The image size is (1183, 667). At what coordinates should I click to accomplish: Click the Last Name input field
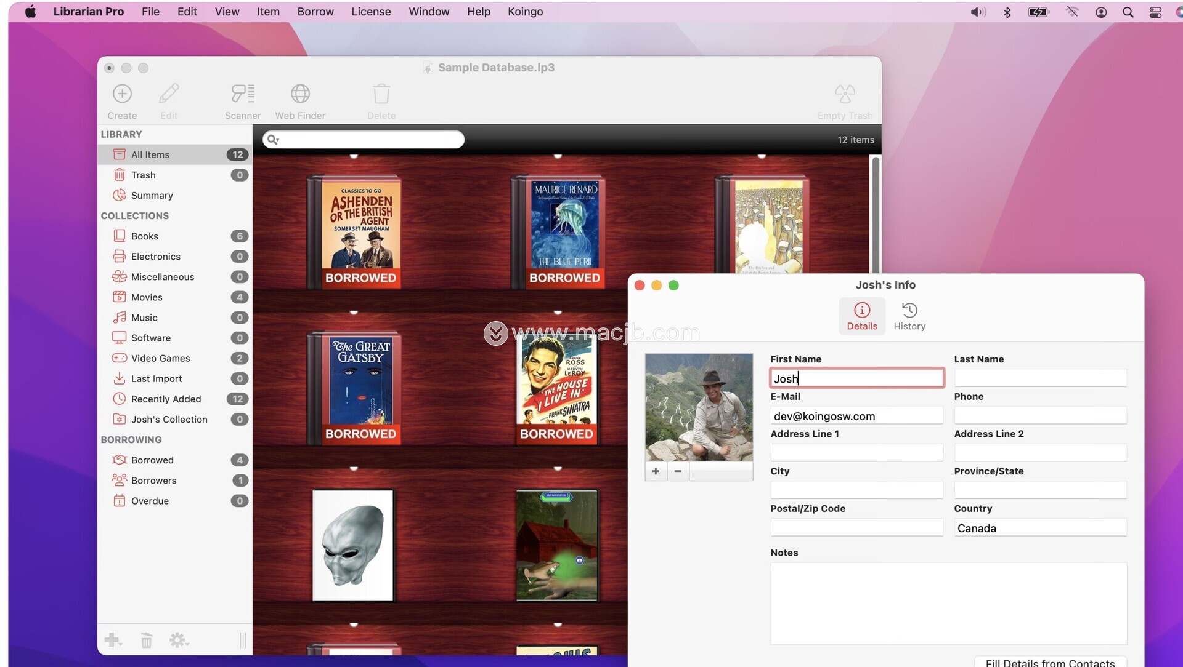(x=1040, y=378)
